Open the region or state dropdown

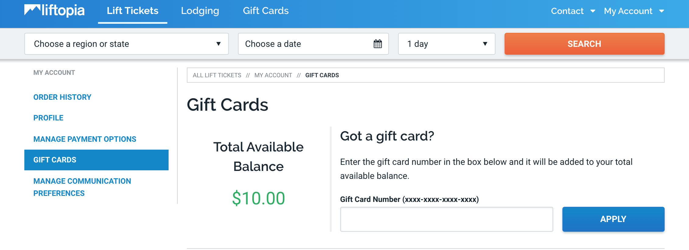tap(126, 44)
